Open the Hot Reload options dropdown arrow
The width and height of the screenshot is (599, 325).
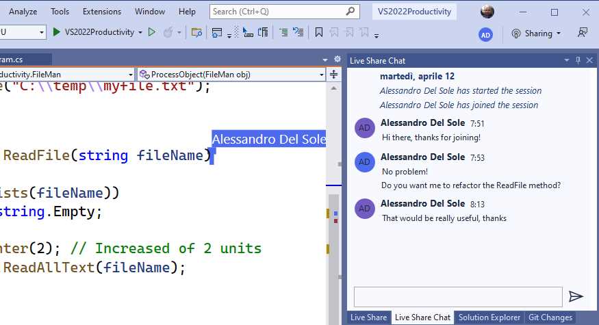[x=179, y=32]
